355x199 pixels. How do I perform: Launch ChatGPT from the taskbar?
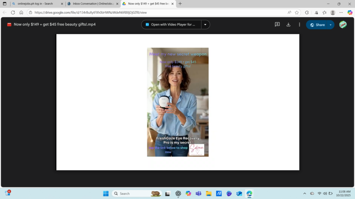178,193
